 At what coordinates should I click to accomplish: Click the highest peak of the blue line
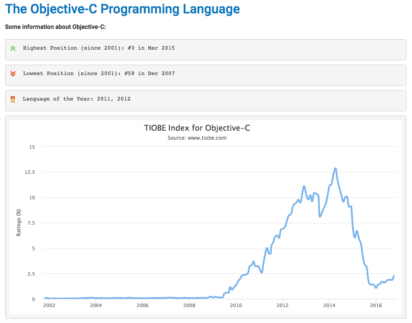coord(335,169)
